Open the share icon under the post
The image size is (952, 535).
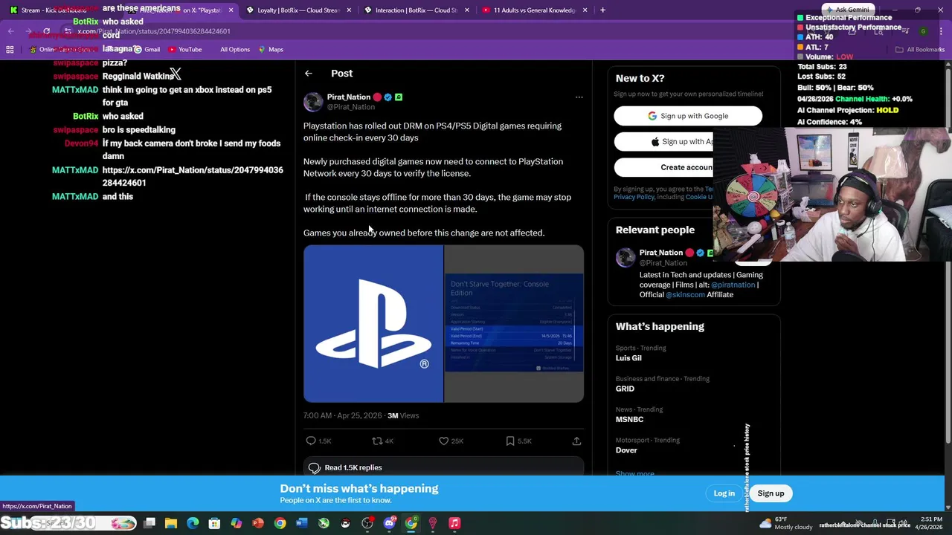(576, 441)
